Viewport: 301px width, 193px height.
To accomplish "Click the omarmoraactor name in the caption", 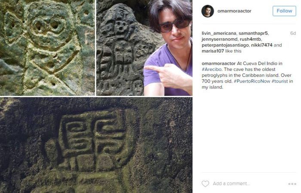I will (x=218, y=64).
